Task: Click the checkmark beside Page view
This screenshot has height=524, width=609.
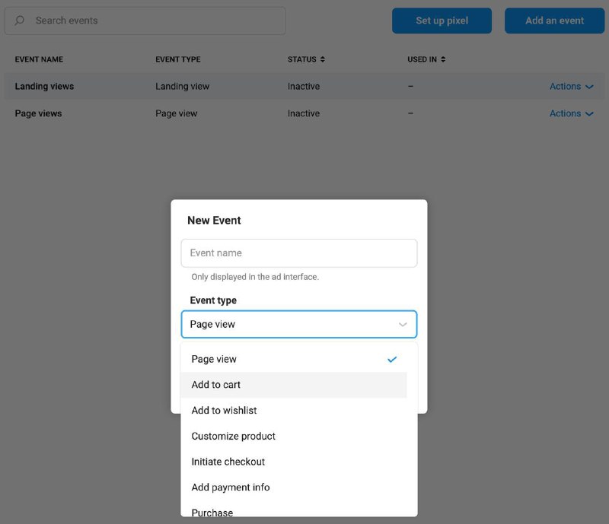Action: point(392,359)
